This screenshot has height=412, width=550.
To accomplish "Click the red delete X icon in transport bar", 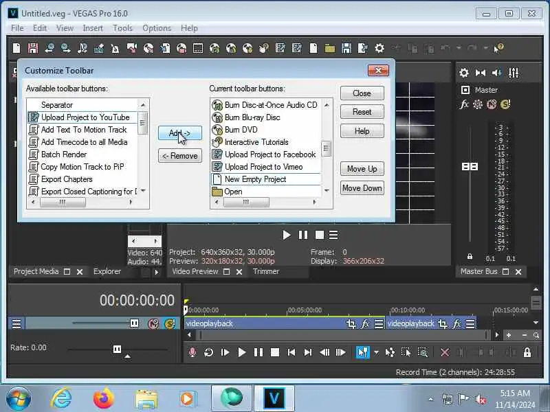I will click(444, 352).
